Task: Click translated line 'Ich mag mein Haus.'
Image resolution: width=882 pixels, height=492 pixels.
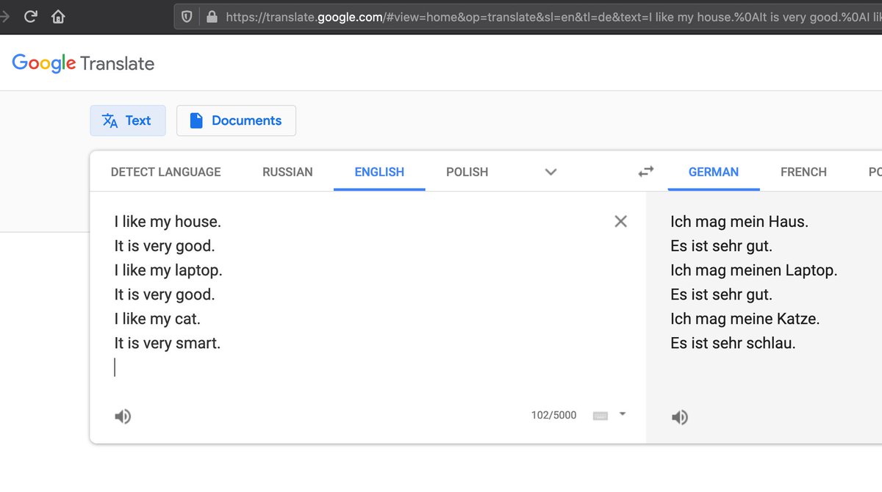Action: click(739, 221)
